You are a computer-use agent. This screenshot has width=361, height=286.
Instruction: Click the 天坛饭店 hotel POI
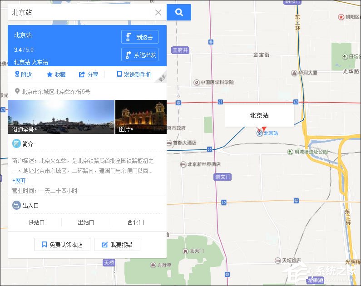[x=288, y=261]
